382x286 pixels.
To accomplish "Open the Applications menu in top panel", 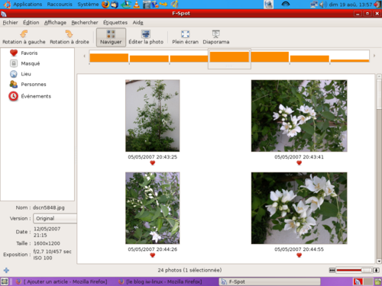I will [28, 5].
